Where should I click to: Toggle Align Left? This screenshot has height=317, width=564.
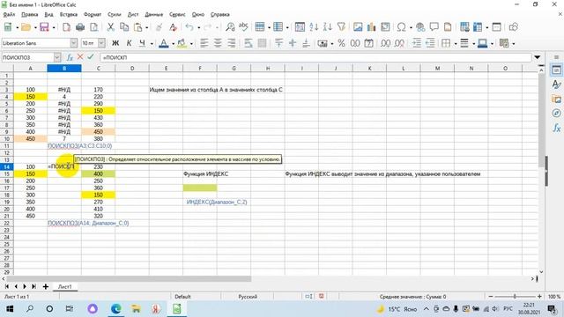tap(204, 43)
